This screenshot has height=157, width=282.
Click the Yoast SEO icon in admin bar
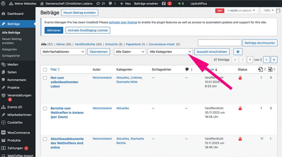(164, 4)
